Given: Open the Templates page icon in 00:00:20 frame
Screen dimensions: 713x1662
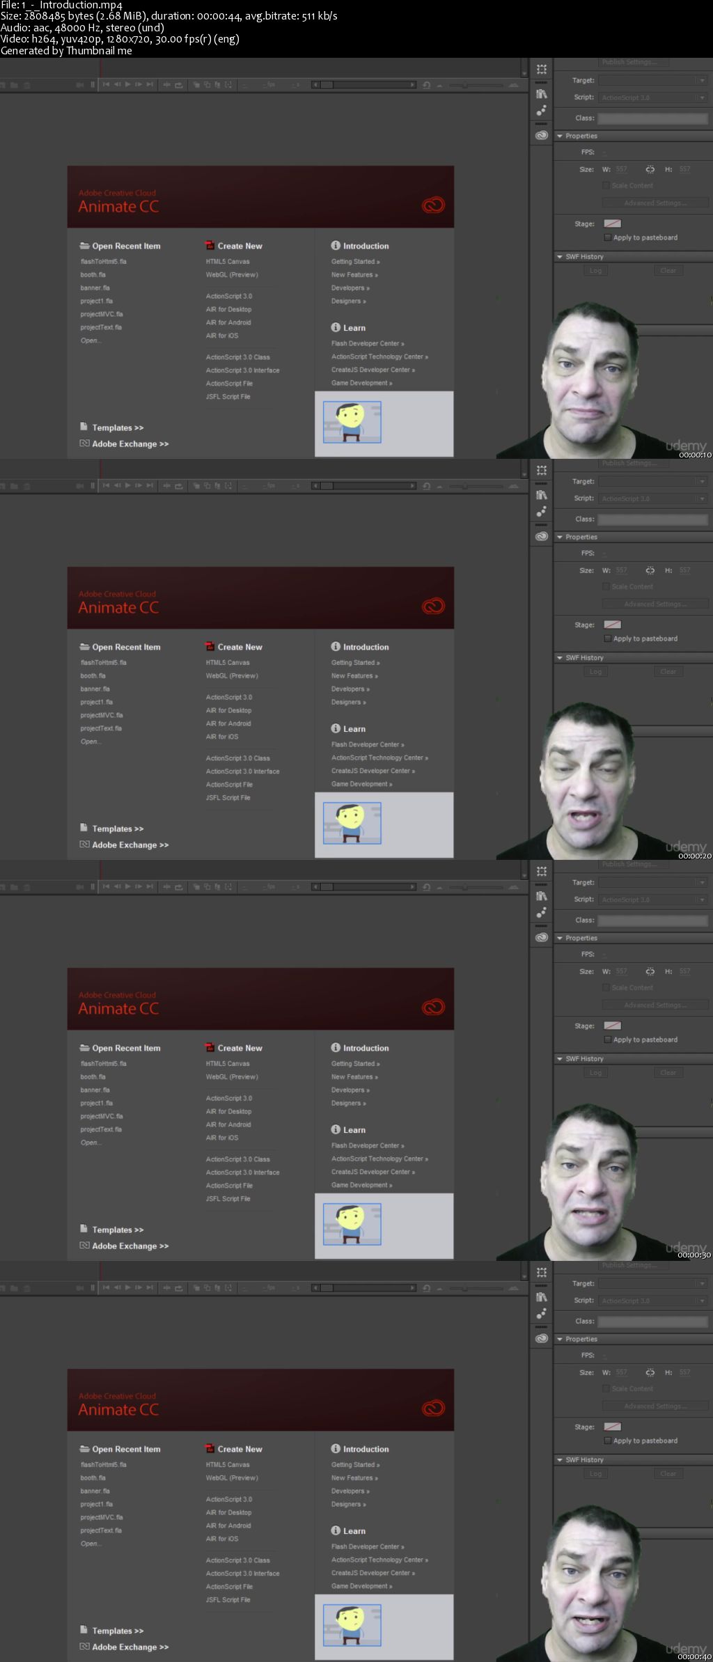Looking at the screenshot, I should click(x=84, y=828).
